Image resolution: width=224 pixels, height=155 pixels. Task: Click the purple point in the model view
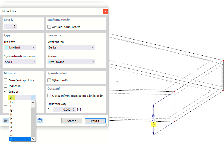click(x=117, y=82)
